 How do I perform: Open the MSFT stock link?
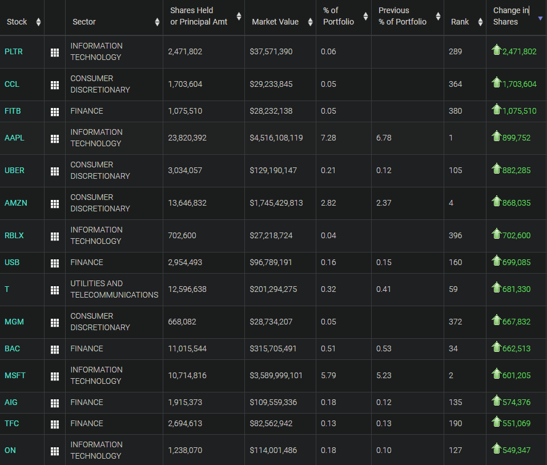click(15, 375)
